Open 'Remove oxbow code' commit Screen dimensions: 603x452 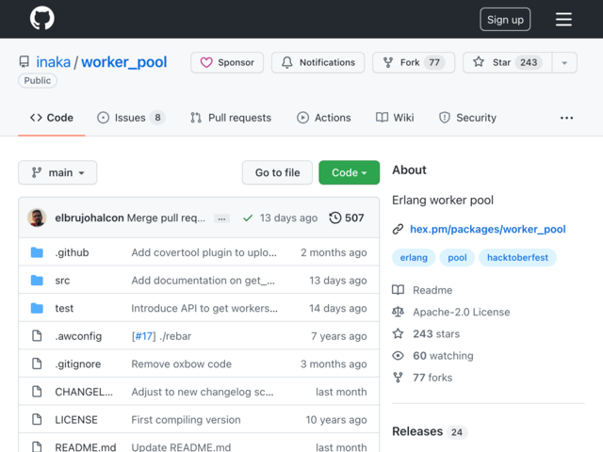(182, 364)
